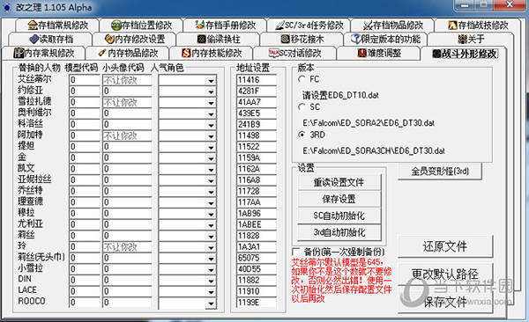The width and height of the screenshot is (529, 322).
Task: Click the 限定版本的功能 question mark icon
Action: click(x=355, y=39)
